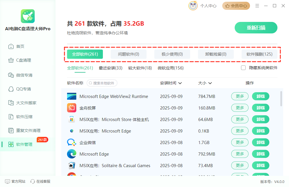Open 微信专清 WeChat icon

pyautogui.click(x=11, y=75)
